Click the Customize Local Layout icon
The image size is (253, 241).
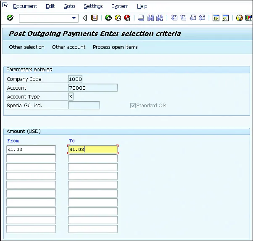click(248, 18)
